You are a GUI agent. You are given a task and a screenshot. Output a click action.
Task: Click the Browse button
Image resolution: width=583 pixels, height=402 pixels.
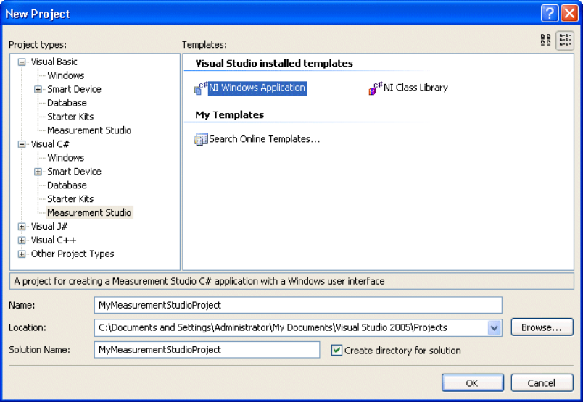click(542, 327)
